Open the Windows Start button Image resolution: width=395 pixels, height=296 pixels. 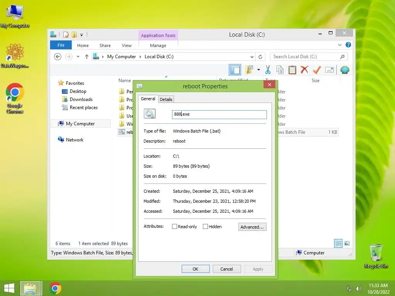(9, 288)
